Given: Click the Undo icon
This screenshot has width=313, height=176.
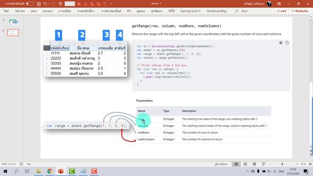Looking at the screenshot, I should (x=45, y=4).
